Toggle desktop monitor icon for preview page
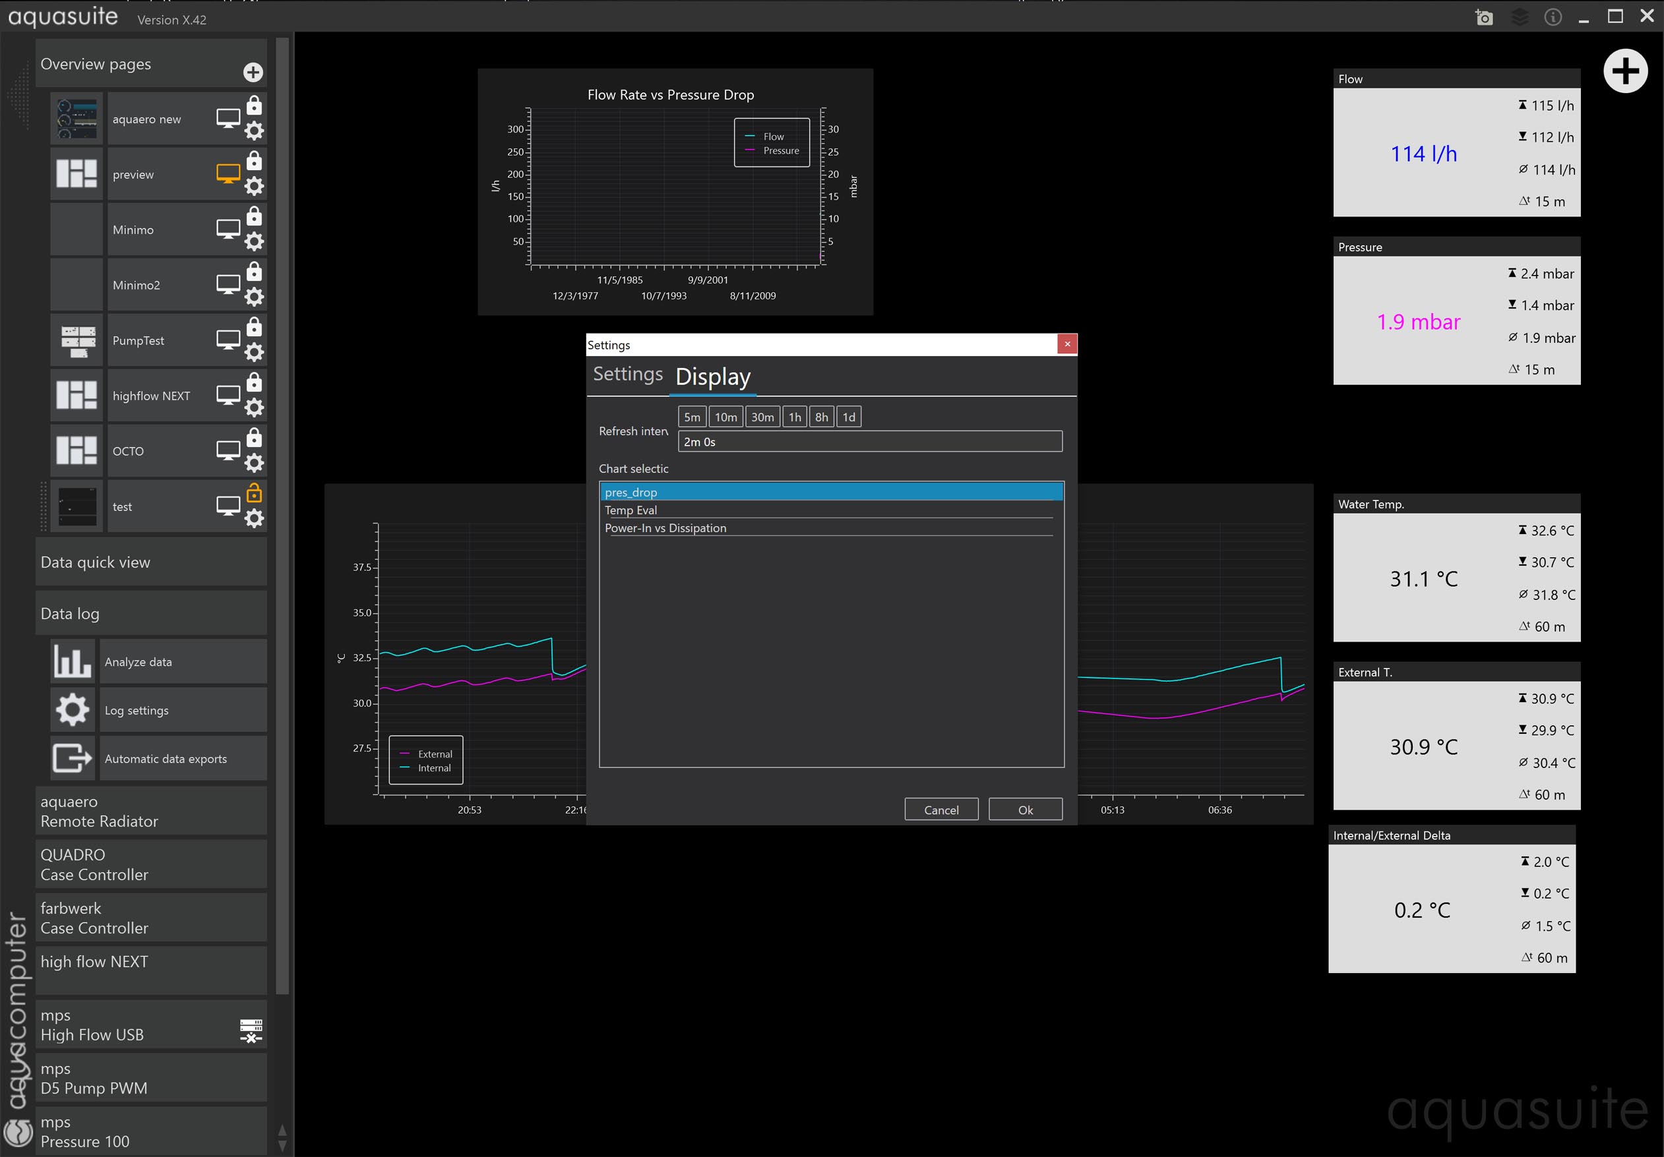Viewport: 1664px width, 1157px height. 228,174
